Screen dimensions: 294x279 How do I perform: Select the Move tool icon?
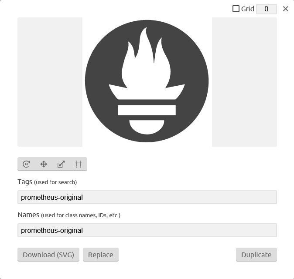(x=44, y=164)
